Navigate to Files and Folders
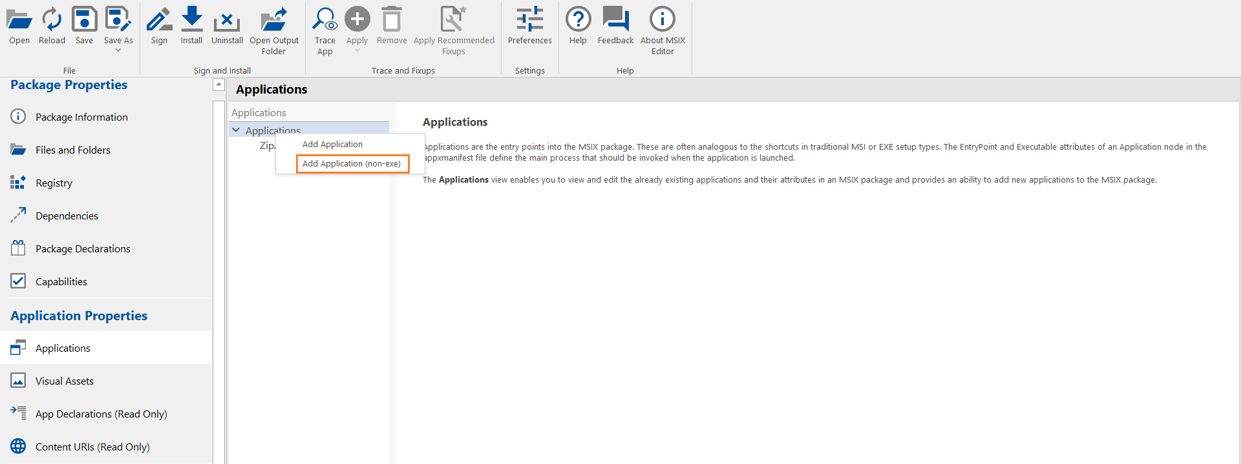1241x464 pixels. pos(73,150)
